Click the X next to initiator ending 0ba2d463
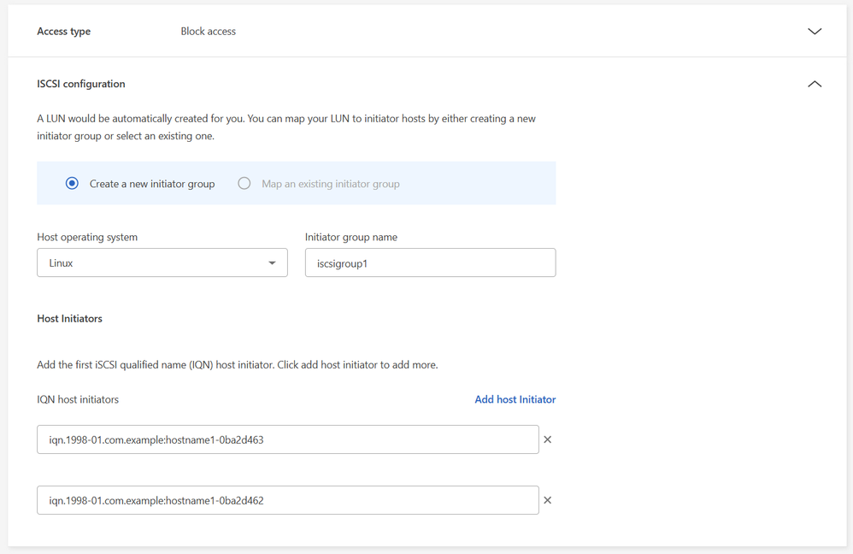Screen dimensions: 853x554 pos(547,439)
